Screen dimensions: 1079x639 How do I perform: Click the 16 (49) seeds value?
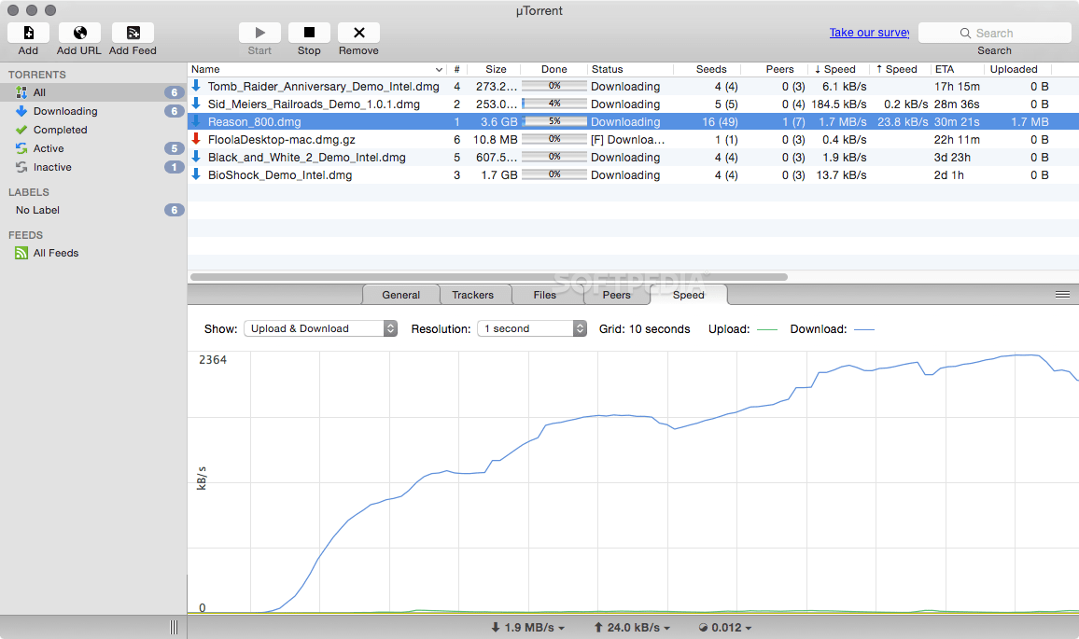click(720, 122)
